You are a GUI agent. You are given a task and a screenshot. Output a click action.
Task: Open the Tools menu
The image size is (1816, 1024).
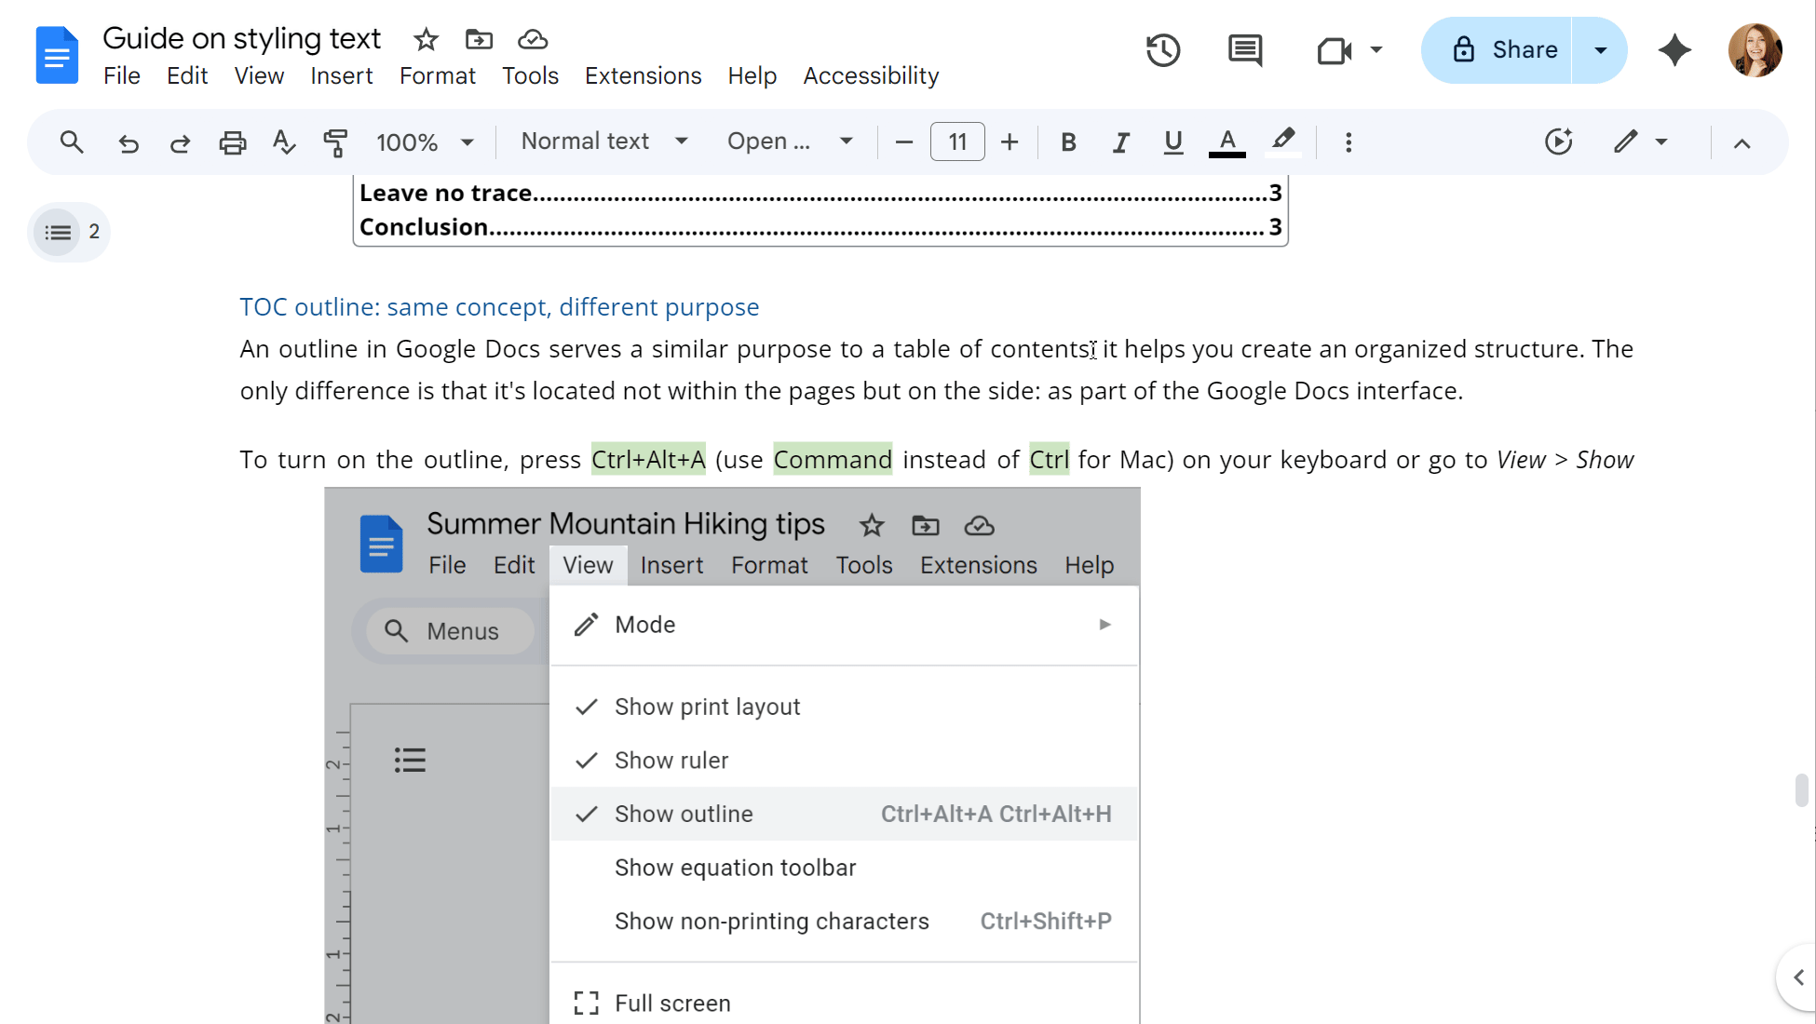tap(531, 76)
